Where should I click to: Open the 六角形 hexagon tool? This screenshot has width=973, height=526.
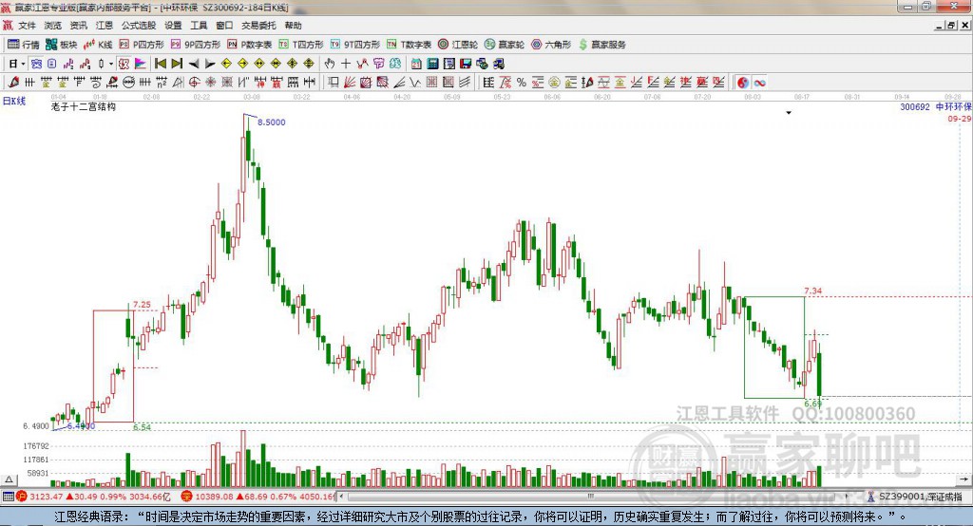click(x=551, y=45)
